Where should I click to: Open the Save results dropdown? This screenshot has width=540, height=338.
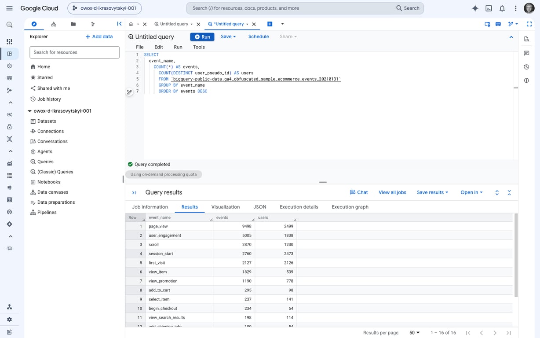432,192
